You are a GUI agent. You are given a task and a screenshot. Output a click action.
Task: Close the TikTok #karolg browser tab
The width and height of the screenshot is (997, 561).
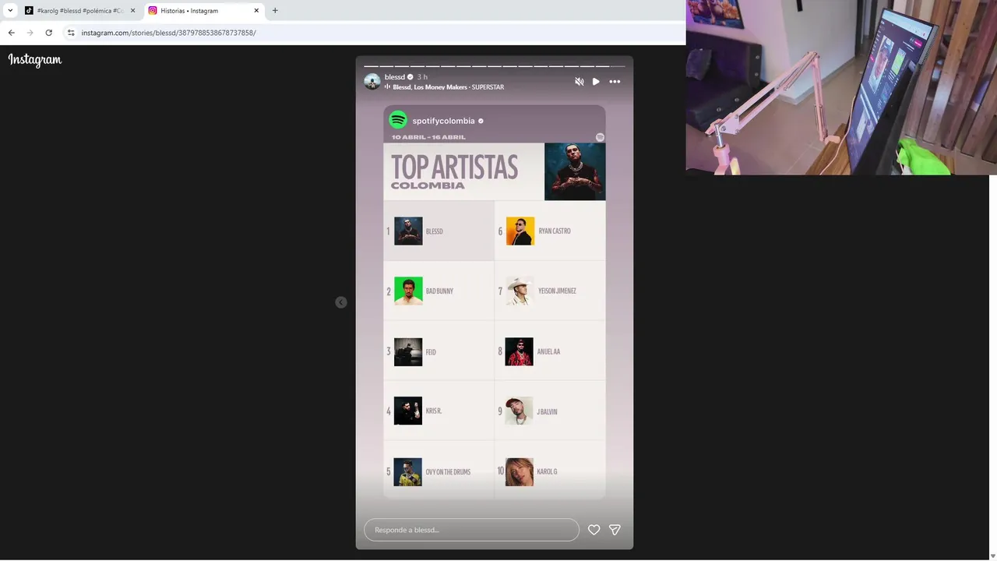click(x=132, y=11)
